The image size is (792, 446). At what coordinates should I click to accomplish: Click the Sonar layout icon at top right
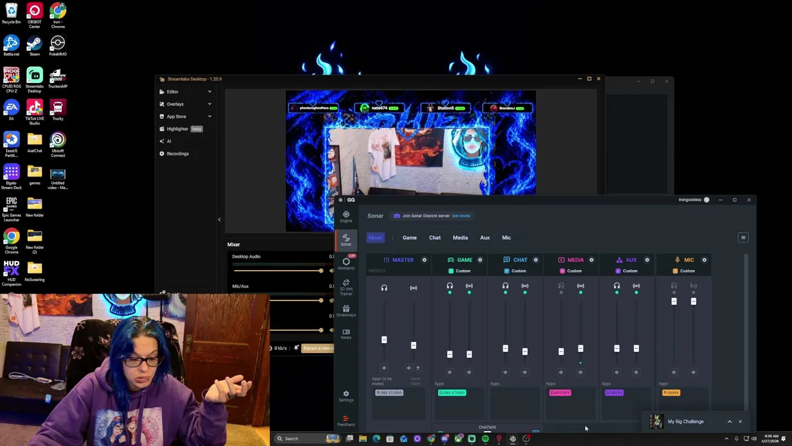743,238
